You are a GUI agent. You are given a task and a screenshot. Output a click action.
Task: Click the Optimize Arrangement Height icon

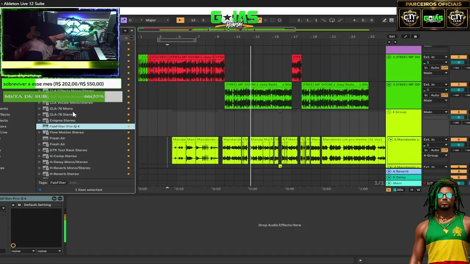405,36
